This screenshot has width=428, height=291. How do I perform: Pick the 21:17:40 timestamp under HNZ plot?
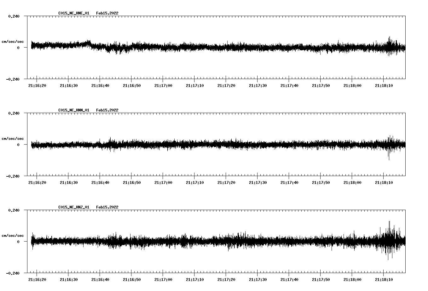tap(289, 280)
